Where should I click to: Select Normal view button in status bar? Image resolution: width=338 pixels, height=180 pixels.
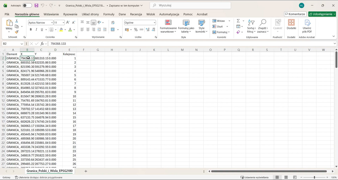[277, 177]
